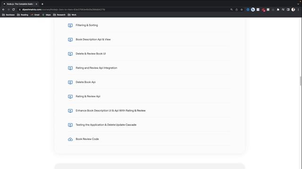This screenshot has height=169, width=302.
Task: Open the profile avatar menu
Action: click(293, 9)
